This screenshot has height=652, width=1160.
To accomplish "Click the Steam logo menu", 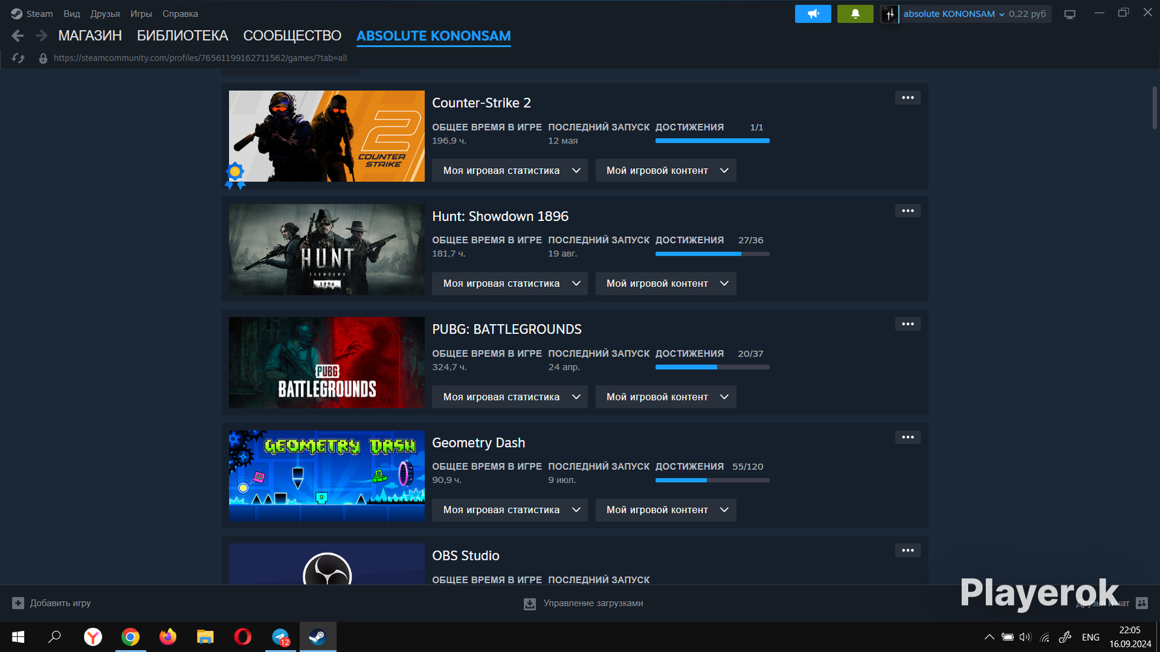I will click(x=16, y=14).
